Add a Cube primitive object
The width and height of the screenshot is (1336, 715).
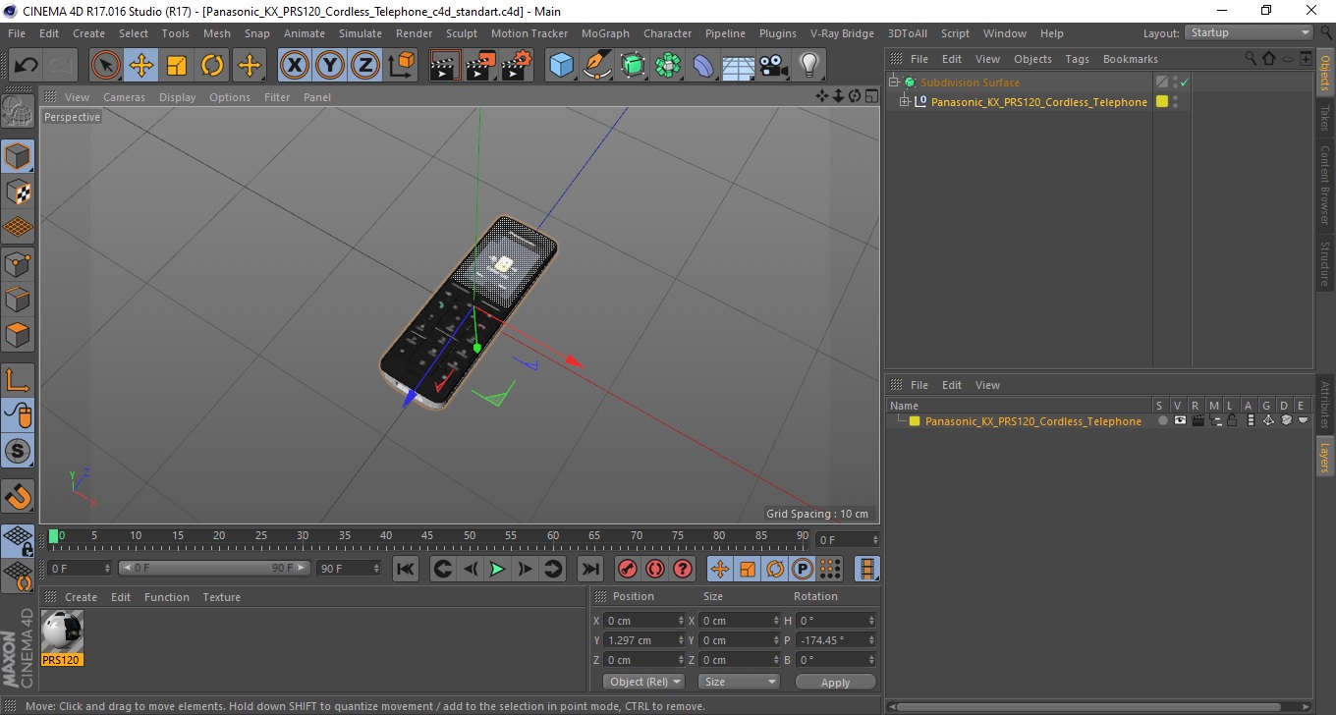pyautogui.click(x=561, y=66)
